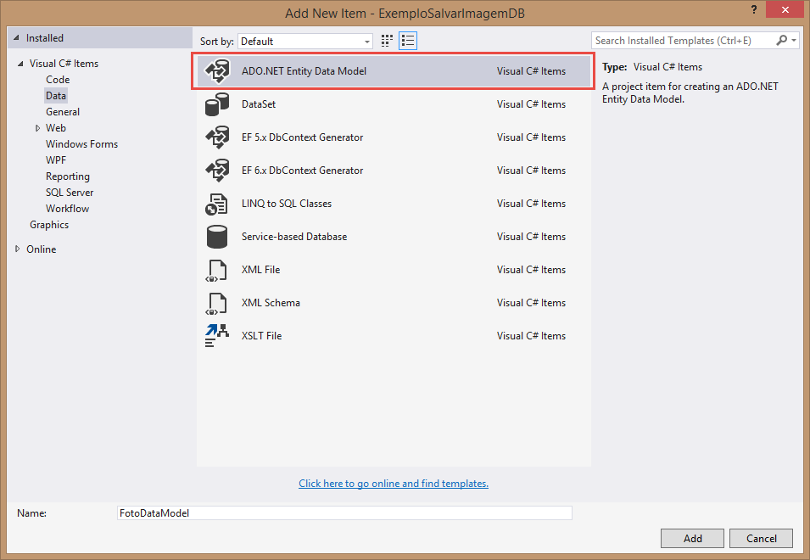Viewport: 810px width, 560px height.
Task: Click the Service-based Database icon
Action: click(x=218, y=237)
